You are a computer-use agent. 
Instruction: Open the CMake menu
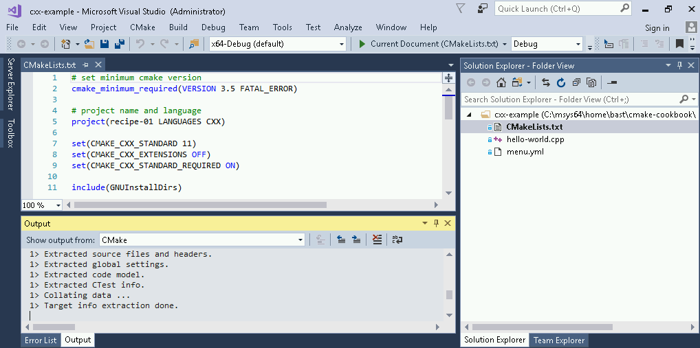[x=142, y=27]
